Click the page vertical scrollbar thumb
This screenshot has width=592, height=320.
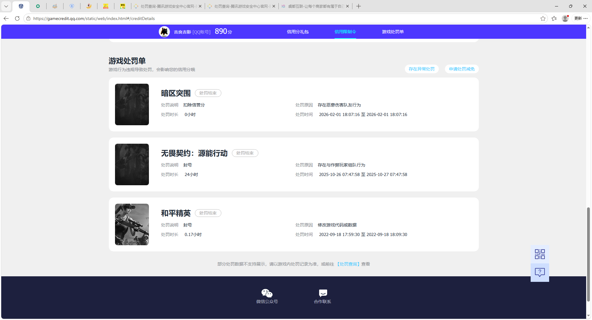(x=588, y=254)
